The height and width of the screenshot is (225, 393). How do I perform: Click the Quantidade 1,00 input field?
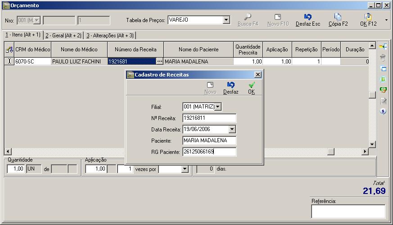16,169
